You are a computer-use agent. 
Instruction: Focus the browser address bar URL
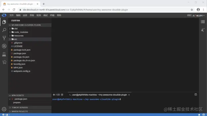[x=75, y=10]
